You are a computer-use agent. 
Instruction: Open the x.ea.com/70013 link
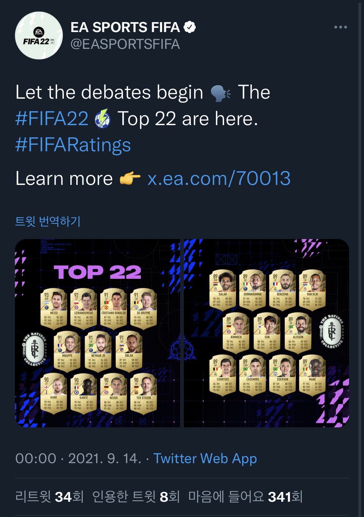[x=219, y=178]
